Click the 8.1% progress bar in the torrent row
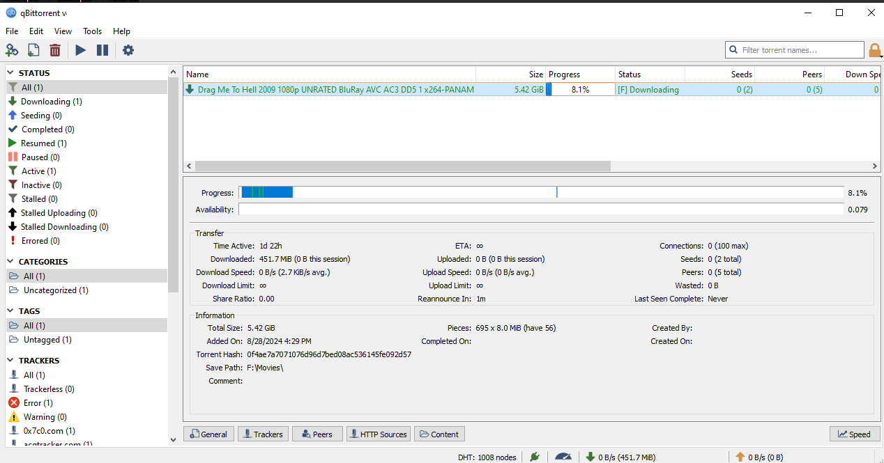 point(581,89)
